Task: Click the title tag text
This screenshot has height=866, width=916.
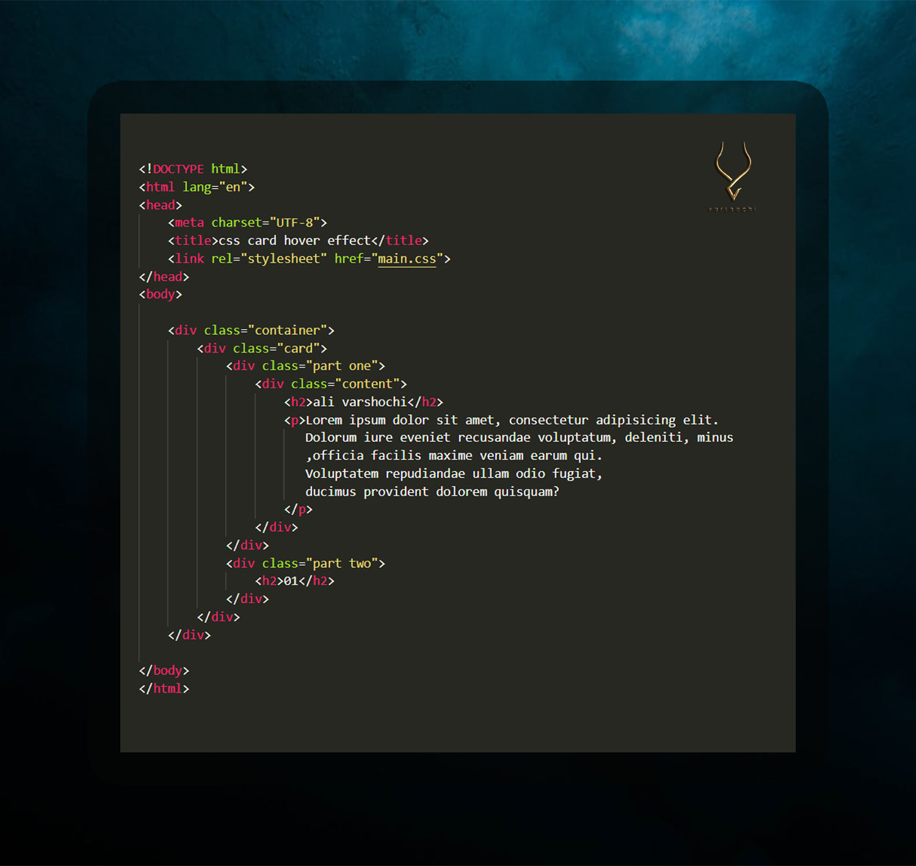Action: pos(193,240)
